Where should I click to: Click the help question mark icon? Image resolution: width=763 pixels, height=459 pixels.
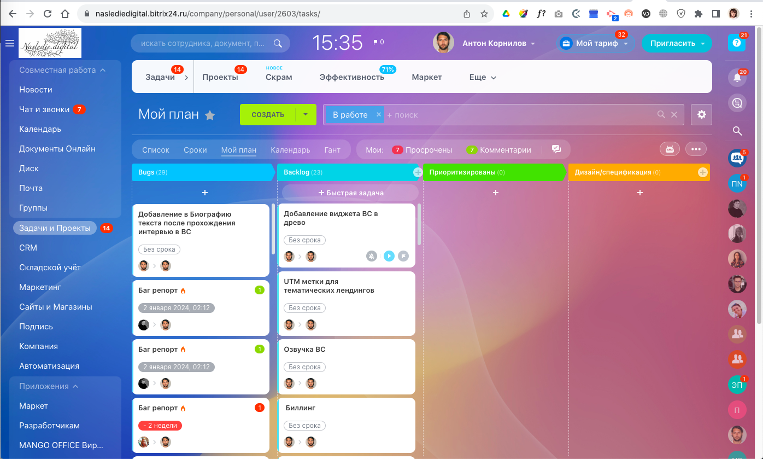pos(737,43)
